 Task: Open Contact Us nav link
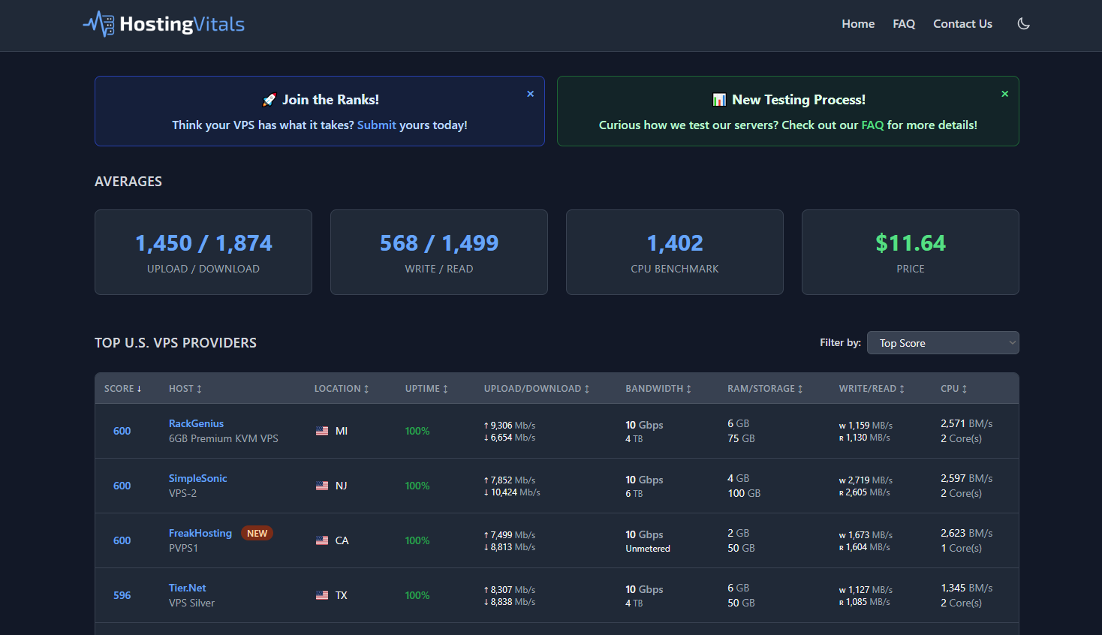click(x=962, y=24)
